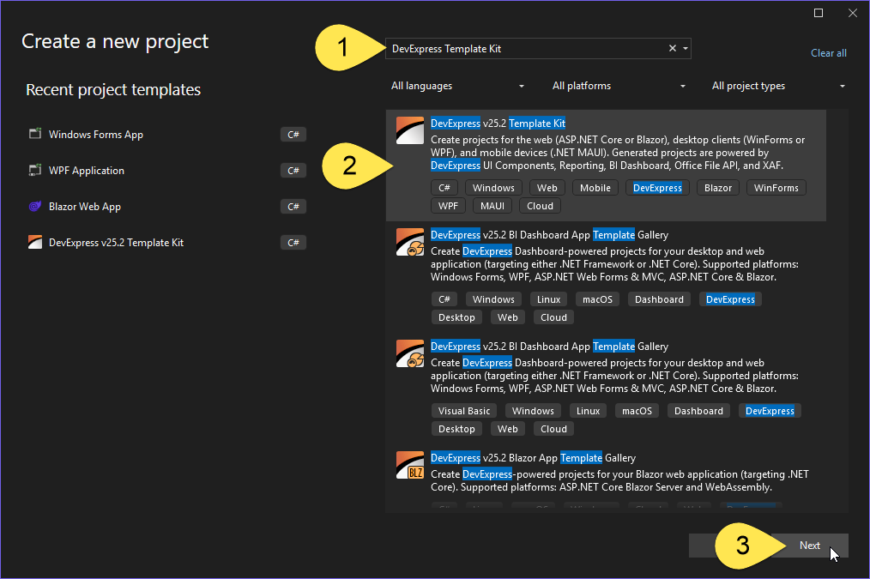Click the C# badge next to Blazor Web App
Image resolution: width=870 pixels, height=579 pixels.
click(x=293, y=207)
